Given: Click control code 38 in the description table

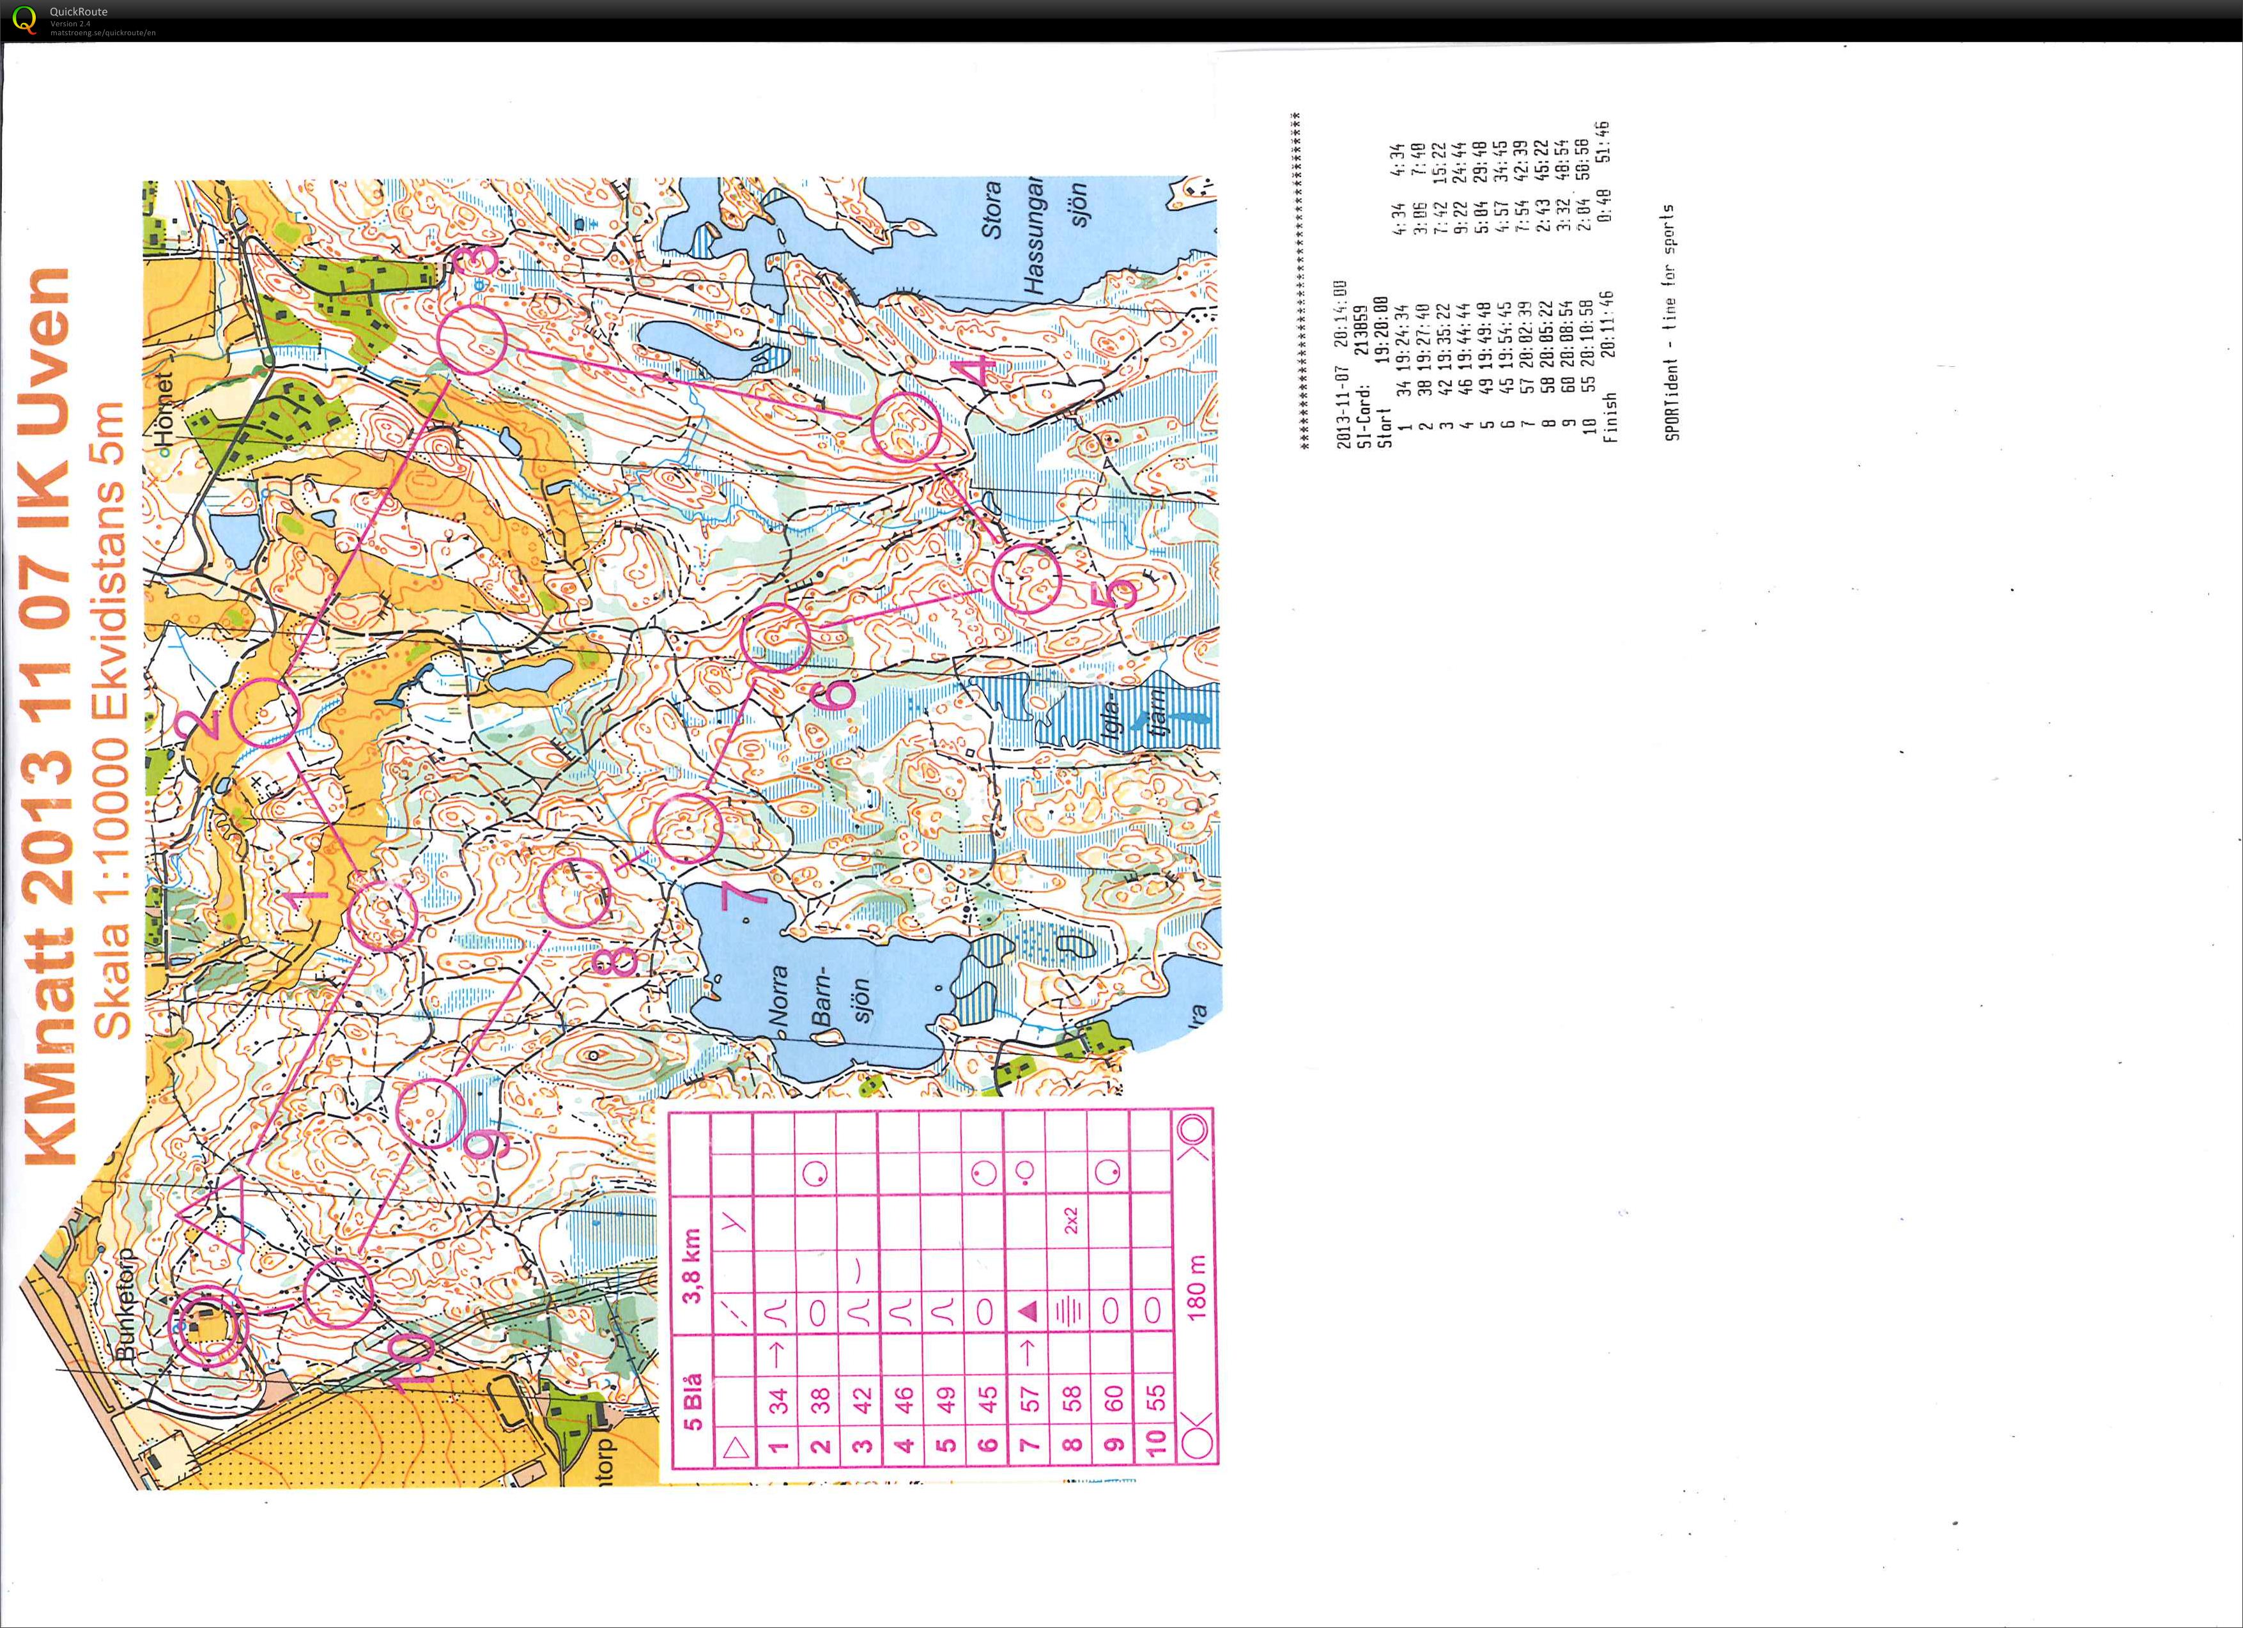Looking at the screenshot, I should [x=820, y=1400].
